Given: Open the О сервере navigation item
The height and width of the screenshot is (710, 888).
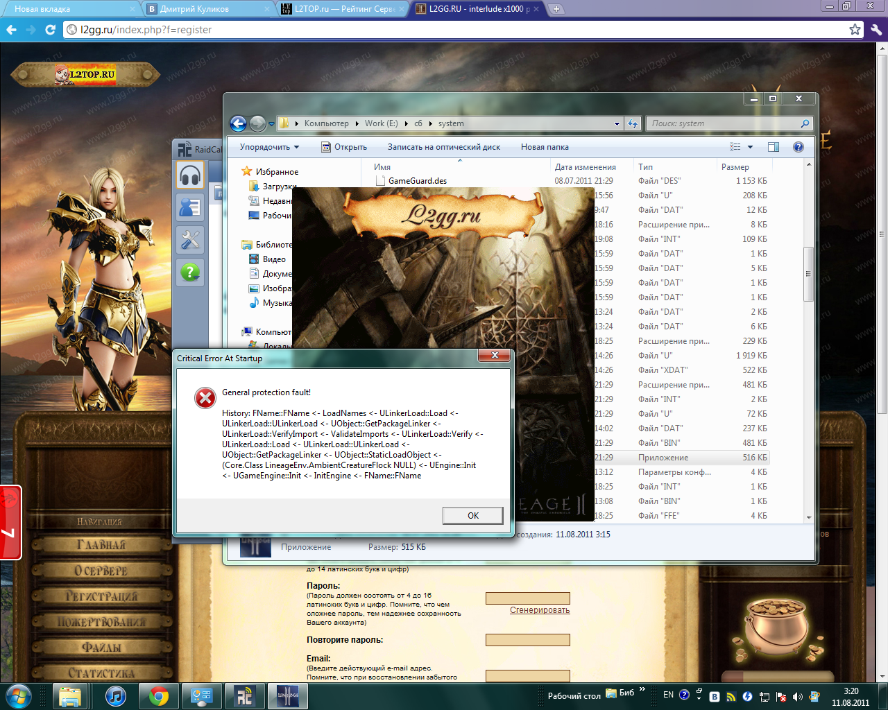Looking at the screenshot, I should [101, 571].
